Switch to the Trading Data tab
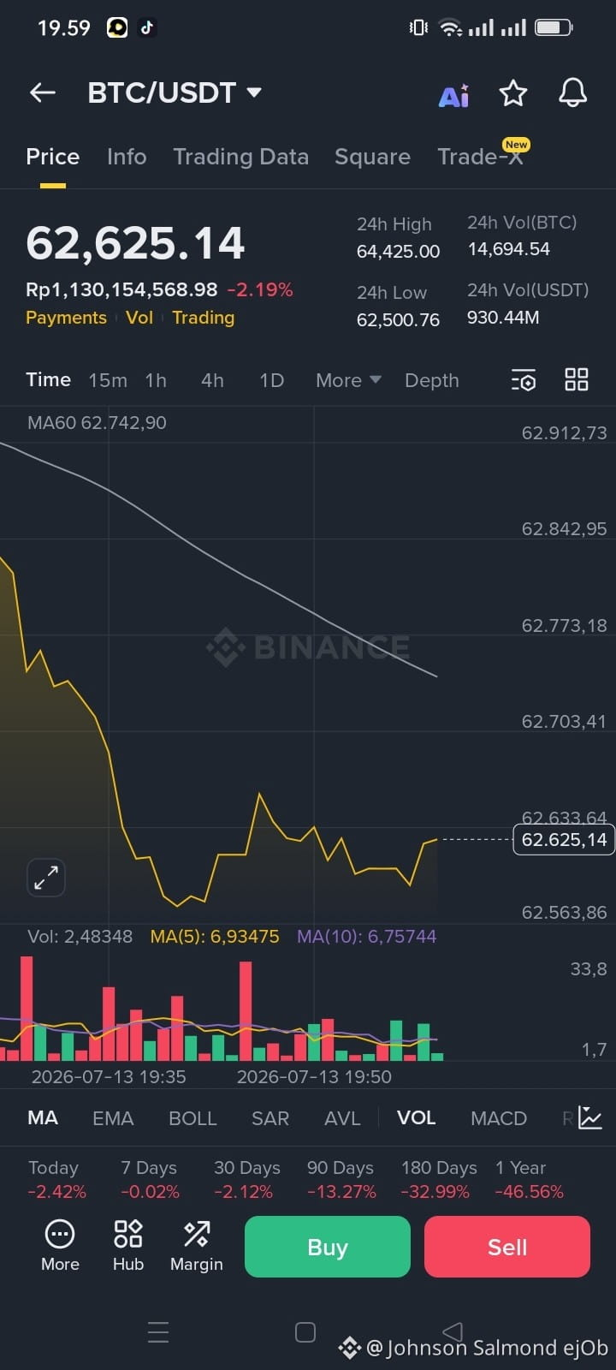Viewport: 616px width, 1370px height. (x=240, y=157)
